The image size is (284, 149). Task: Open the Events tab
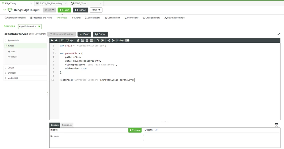76,18
